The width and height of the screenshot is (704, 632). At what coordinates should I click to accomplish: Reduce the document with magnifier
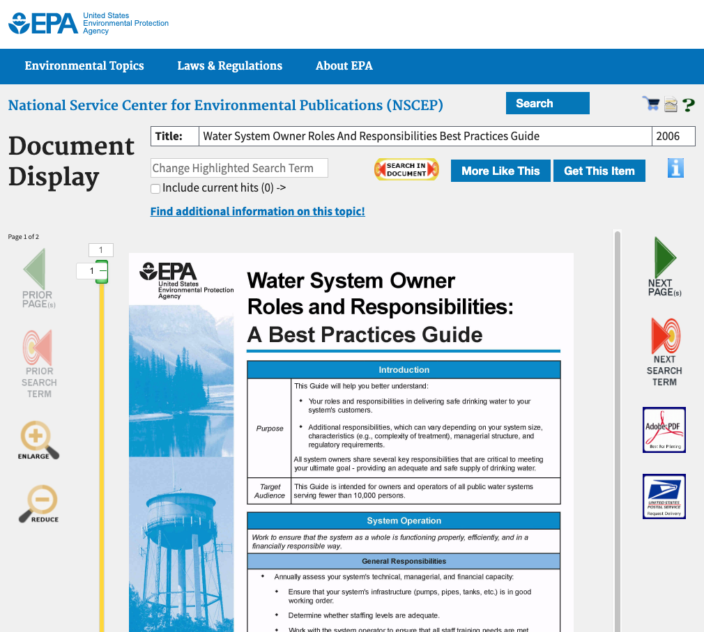coord(38,504)
